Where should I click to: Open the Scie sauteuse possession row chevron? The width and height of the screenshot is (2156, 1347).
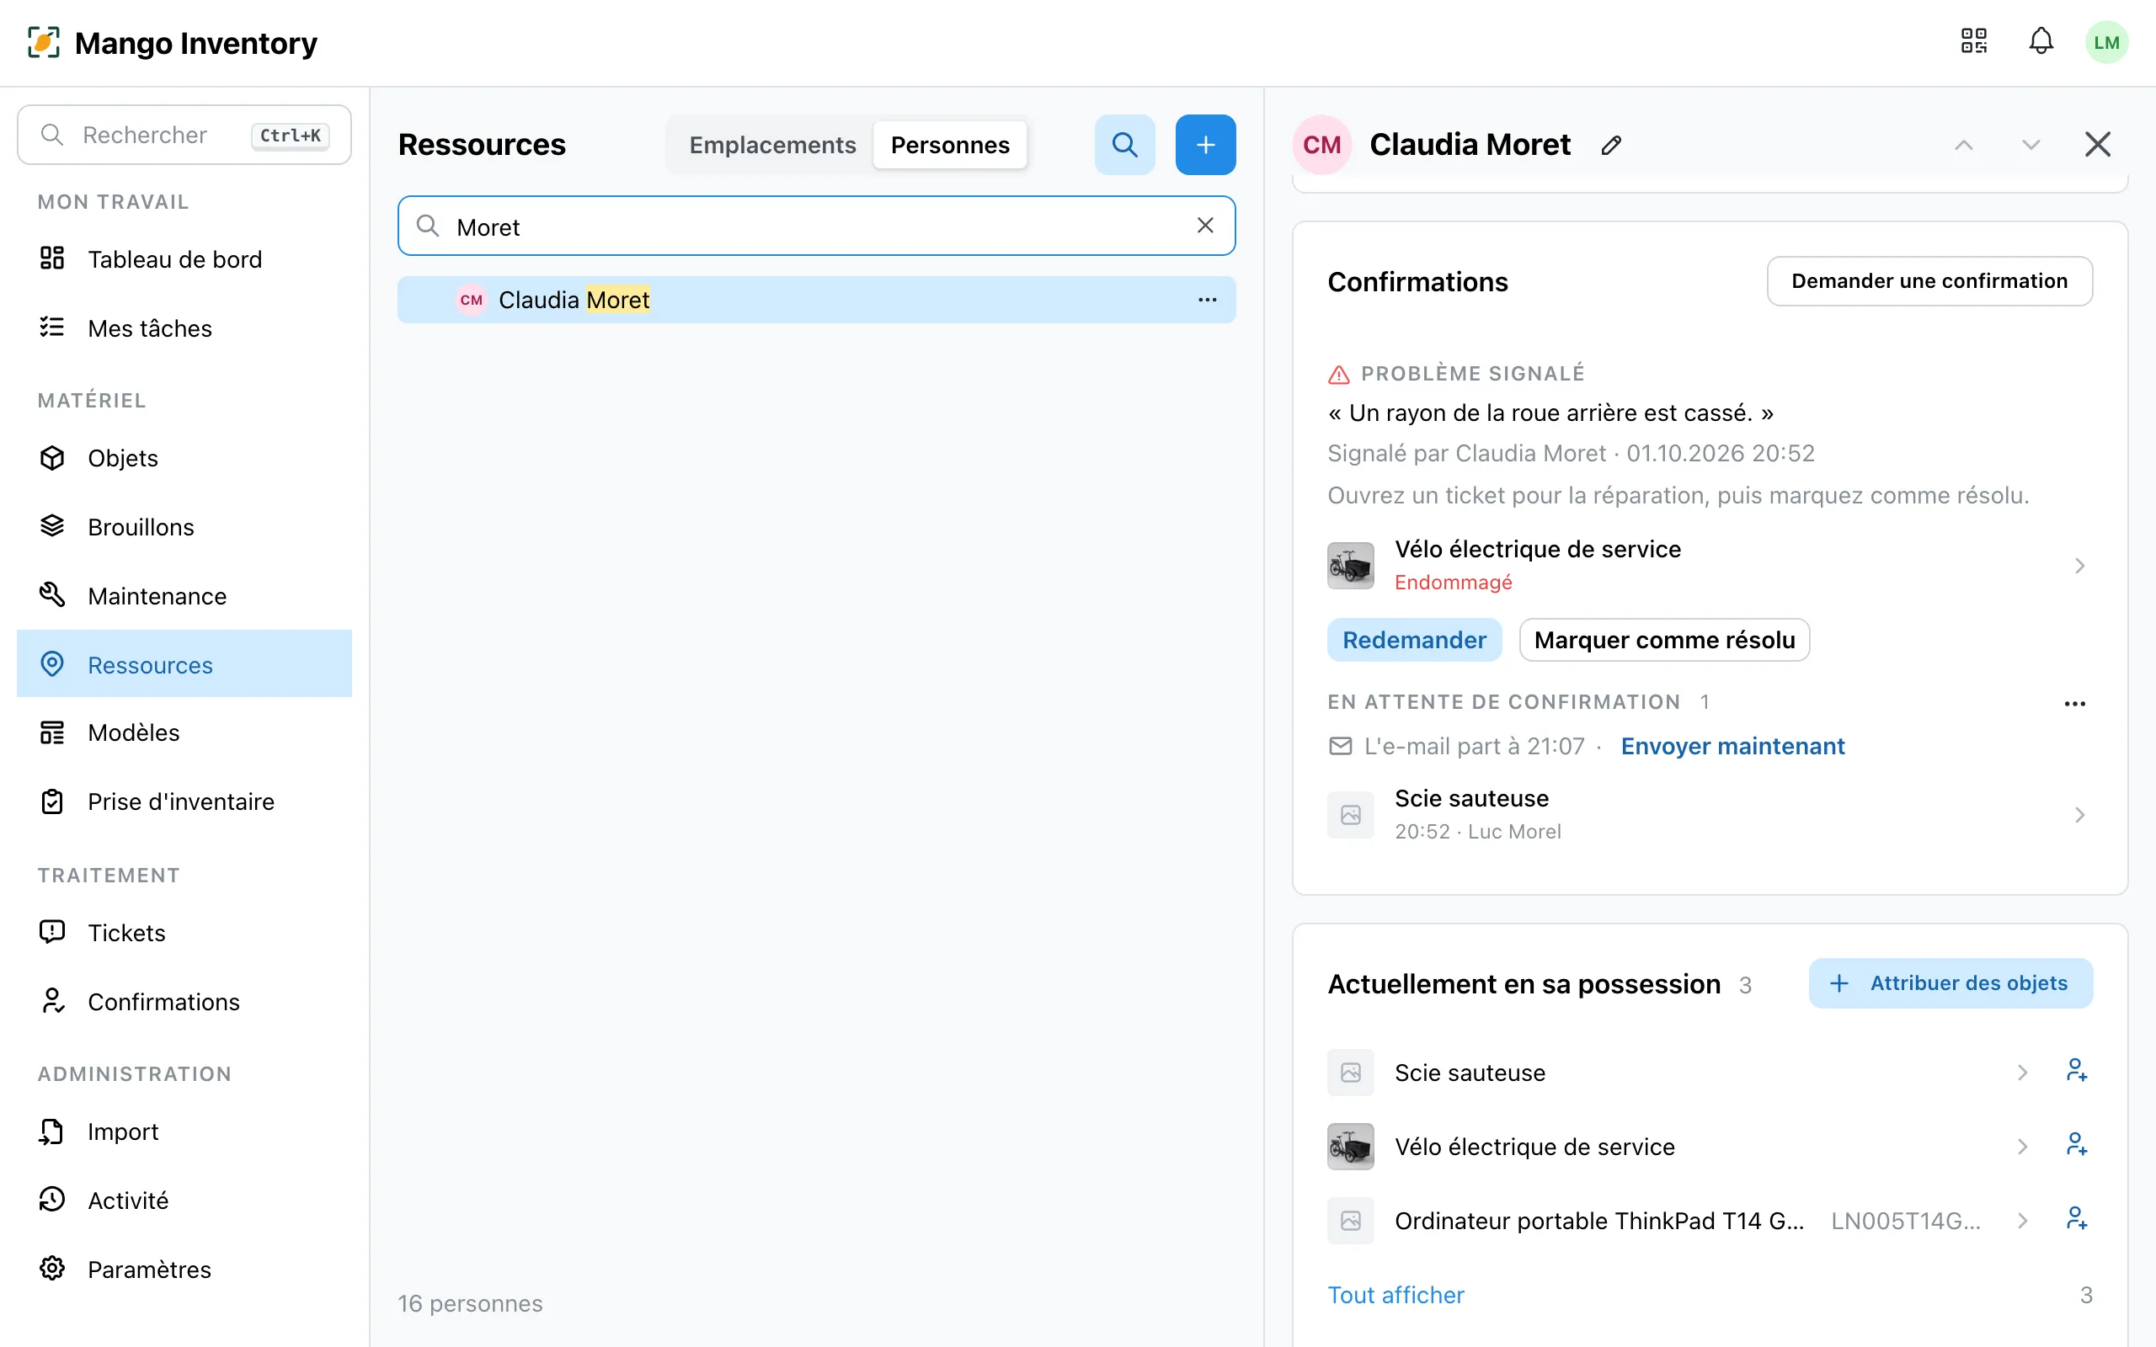[2022, 1073]
